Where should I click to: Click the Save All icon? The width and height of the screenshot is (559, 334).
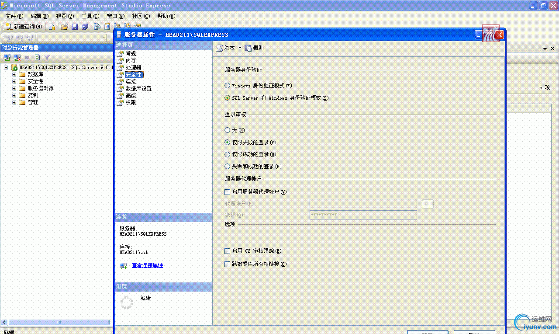(85, 27)
